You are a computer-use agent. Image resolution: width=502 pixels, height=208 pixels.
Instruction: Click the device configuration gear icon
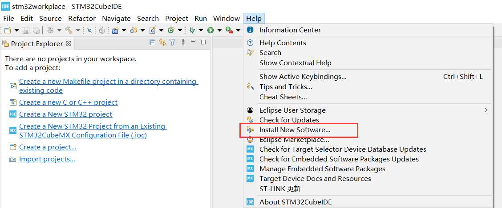(x=102, y=30)
